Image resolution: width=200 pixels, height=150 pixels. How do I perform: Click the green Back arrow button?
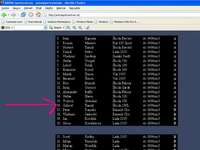[x=4, y=15]
